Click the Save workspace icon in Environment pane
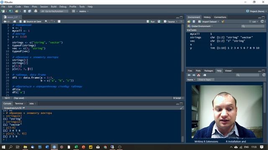This screenshot has height=150, width=268. click(193, 22)
